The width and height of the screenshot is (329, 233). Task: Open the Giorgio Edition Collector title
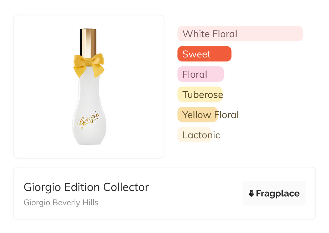click(x=86, y=187)
